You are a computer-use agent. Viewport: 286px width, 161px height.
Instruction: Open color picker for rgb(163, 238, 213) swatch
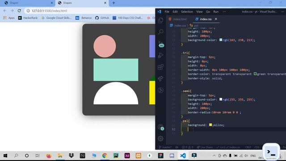click(x=221, y=40)
